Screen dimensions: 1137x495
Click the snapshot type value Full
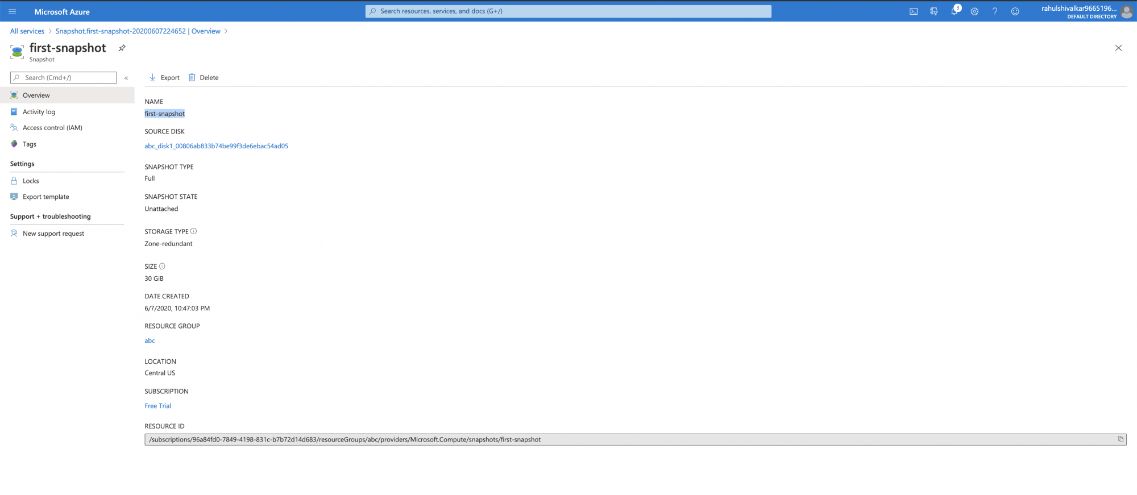(x=150, y=178)
